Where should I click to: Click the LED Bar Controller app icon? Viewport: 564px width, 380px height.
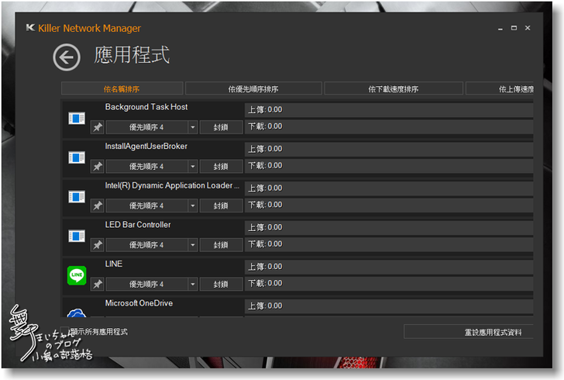click(x=77, y=236)
